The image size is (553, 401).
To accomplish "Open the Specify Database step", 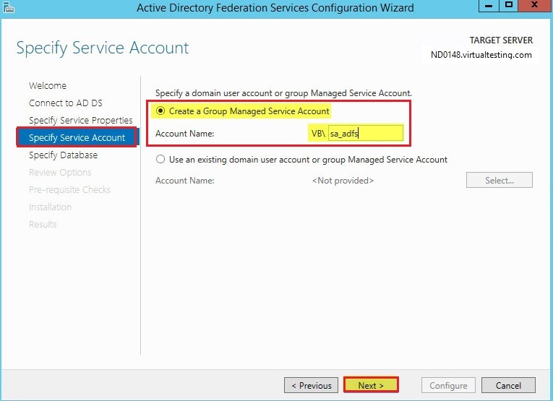I will [x=63, y=155].
